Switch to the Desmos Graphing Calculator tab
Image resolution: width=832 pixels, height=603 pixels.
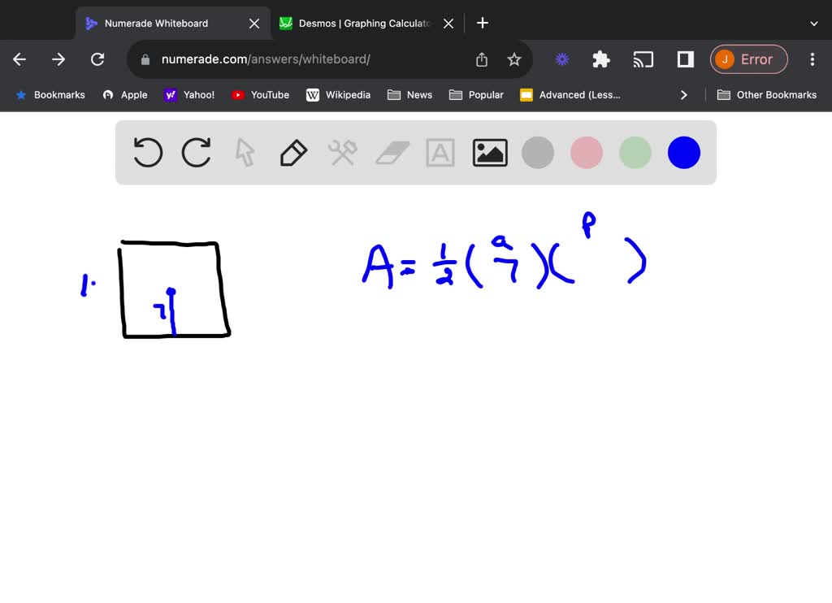tap(363, 23)
